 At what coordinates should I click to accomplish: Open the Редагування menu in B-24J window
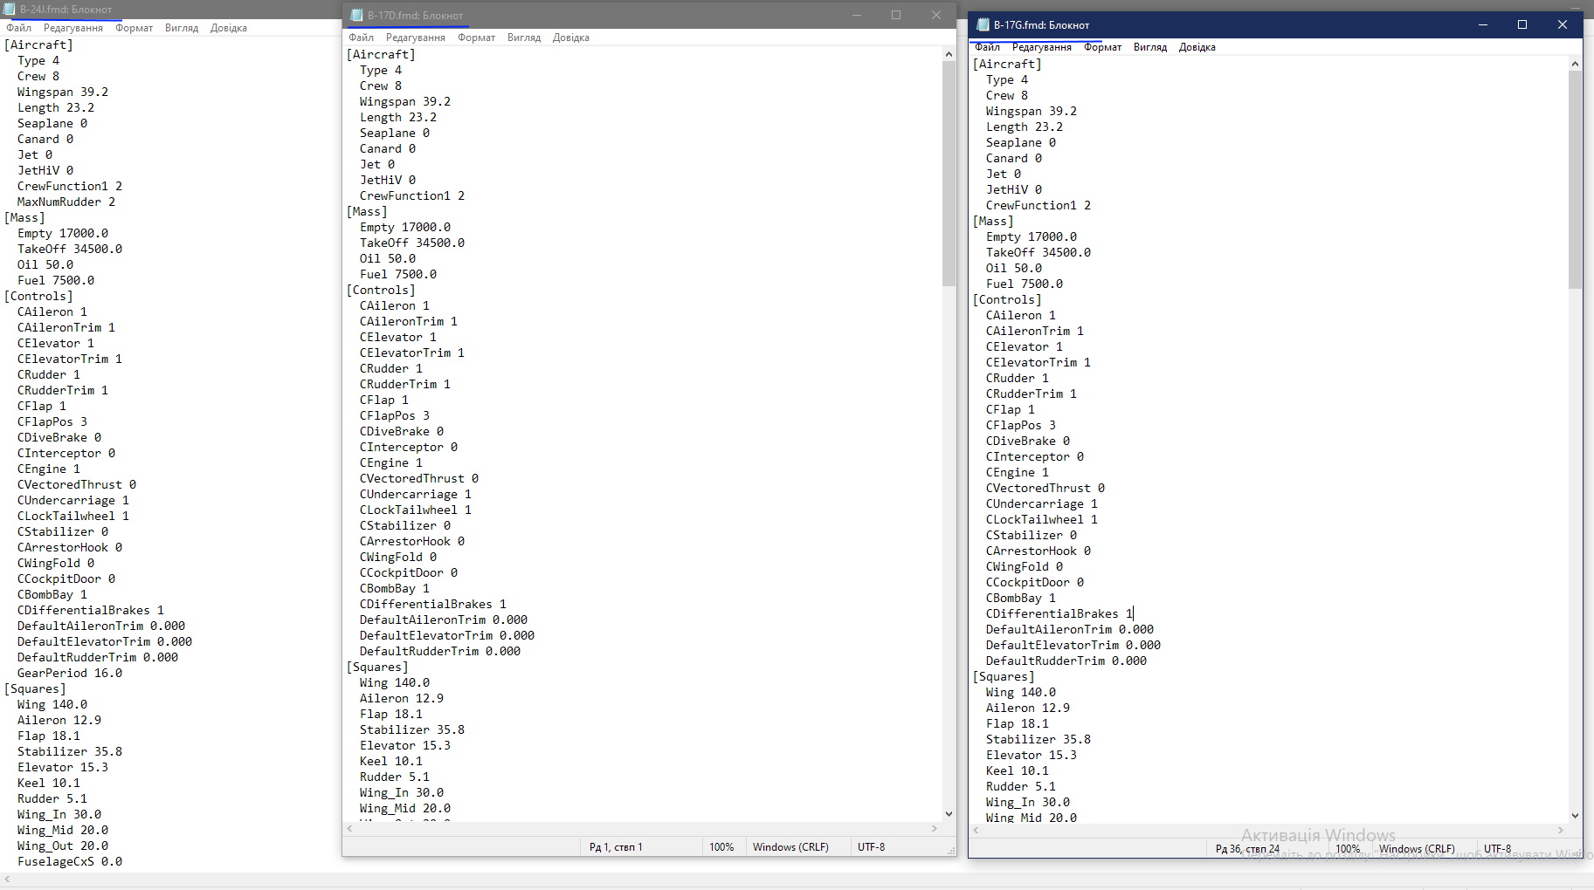tap(73, 28)
